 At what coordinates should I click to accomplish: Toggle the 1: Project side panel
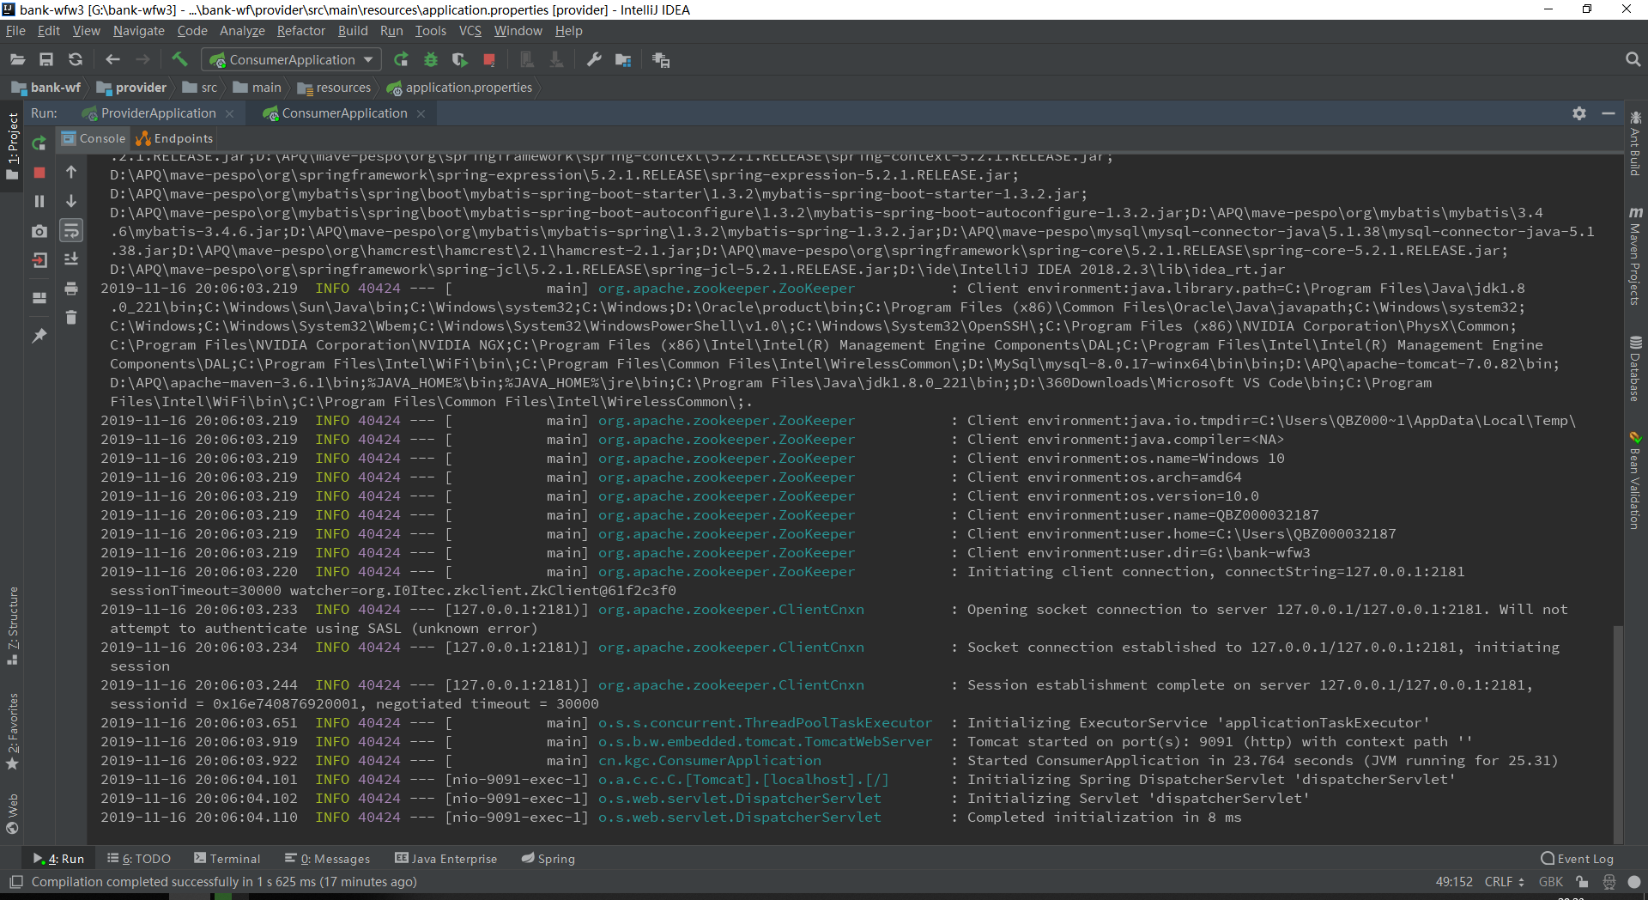pos(12,146)
